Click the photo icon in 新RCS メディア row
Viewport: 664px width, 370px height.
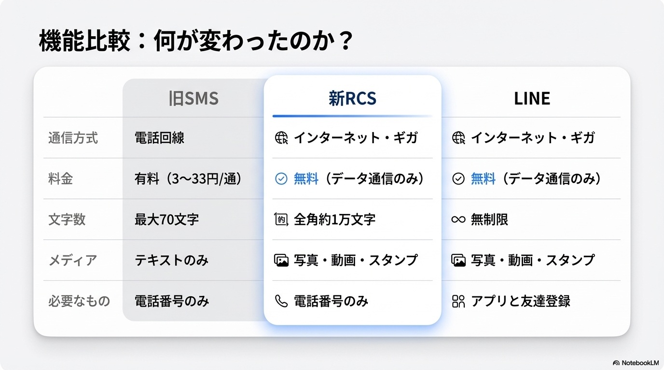[281, 261]
